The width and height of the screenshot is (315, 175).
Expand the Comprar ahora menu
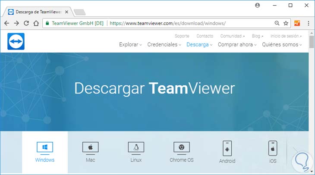[x=237, y=44]
